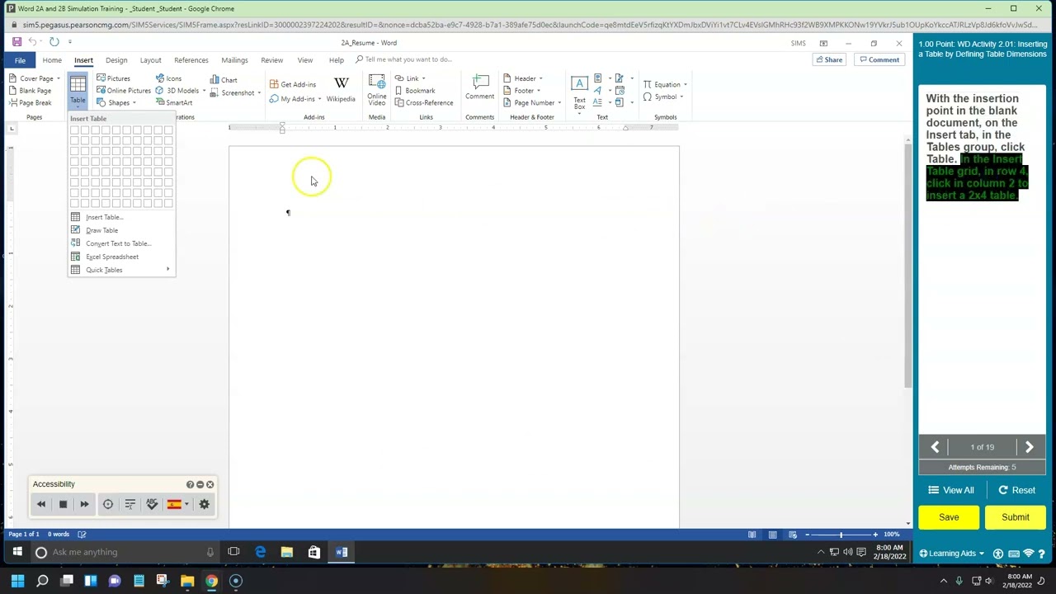Click Get Add-ins in the ribbon

[x=293, y=84]
